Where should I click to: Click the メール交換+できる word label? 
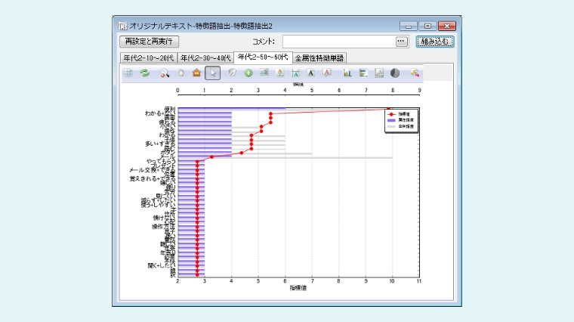(x=152, y=170)
